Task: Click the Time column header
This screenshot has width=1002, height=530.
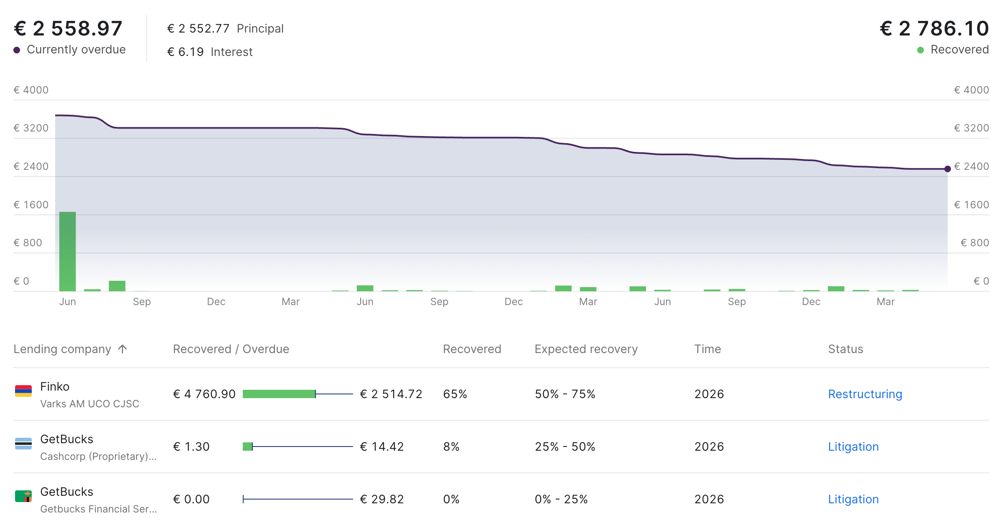Action: [x=707, y=349]
